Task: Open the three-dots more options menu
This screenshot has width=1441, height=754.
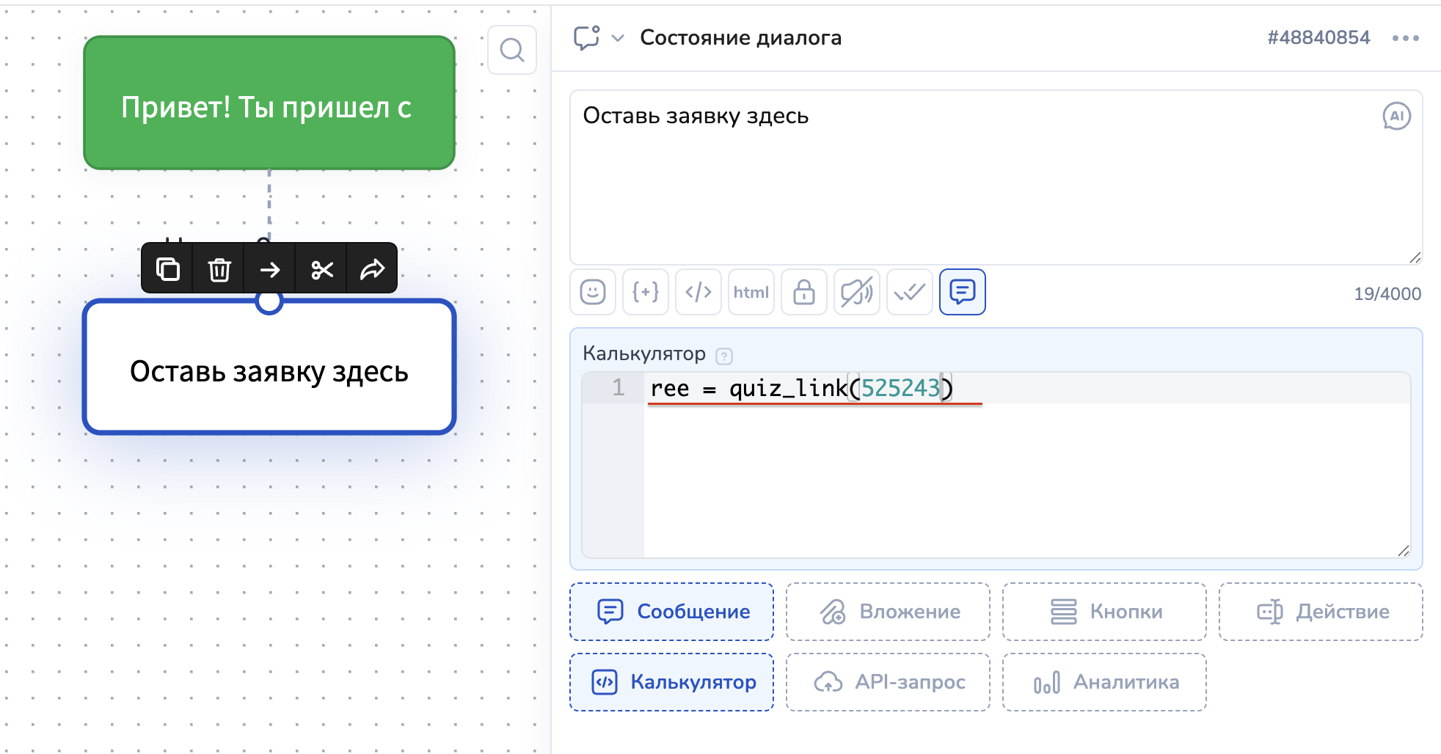Action: point(1405,38)
